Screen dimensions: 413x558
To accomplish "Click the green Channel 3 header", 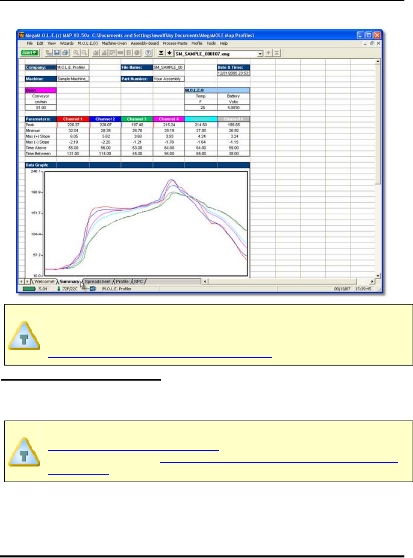I will [137, 119].
